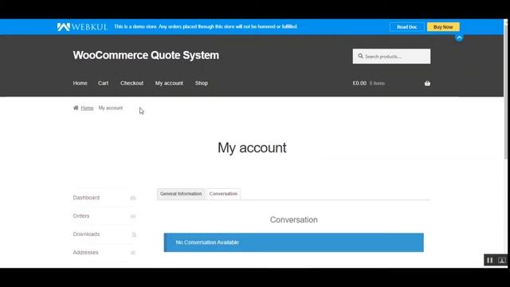Screen dimensions: 510x287
Task: Open Downloads in account sidebar
Action: click(x=86, y=234)
